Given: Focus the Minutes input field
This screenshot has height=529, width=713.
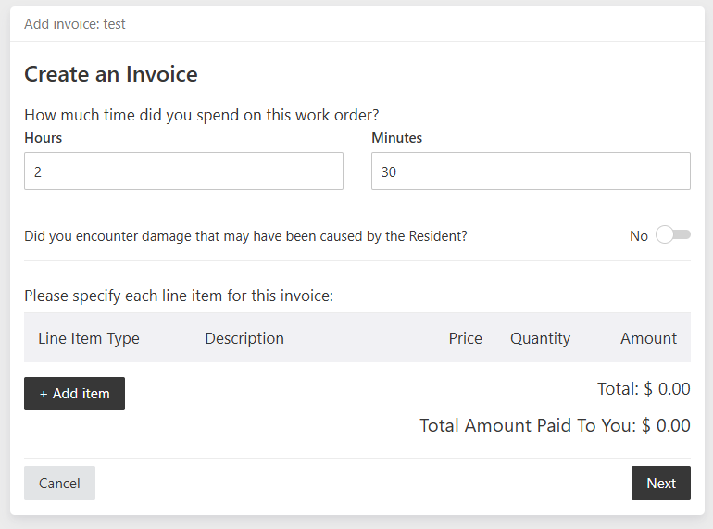Looking at the screenshot, I should click(x=531, y=171).
